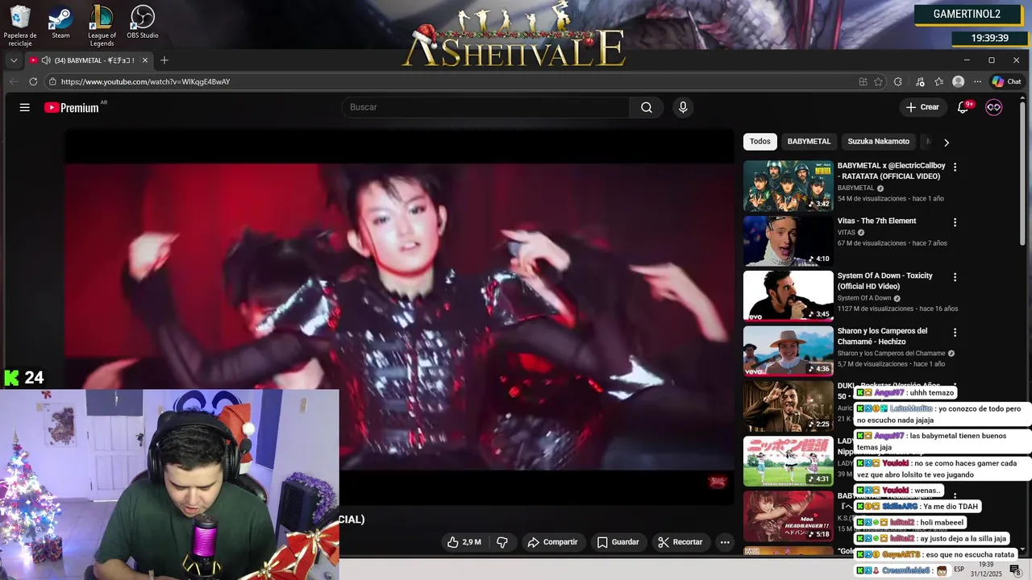Viewport: 1032px width, 580px height.
Task: Close the BABYMETAL browser tab
Action: (145, 60)
